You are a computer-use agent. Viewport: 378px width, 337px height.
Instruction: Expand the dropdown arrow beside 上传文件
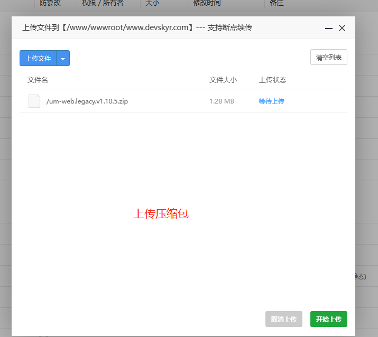[x=63, y=59]
